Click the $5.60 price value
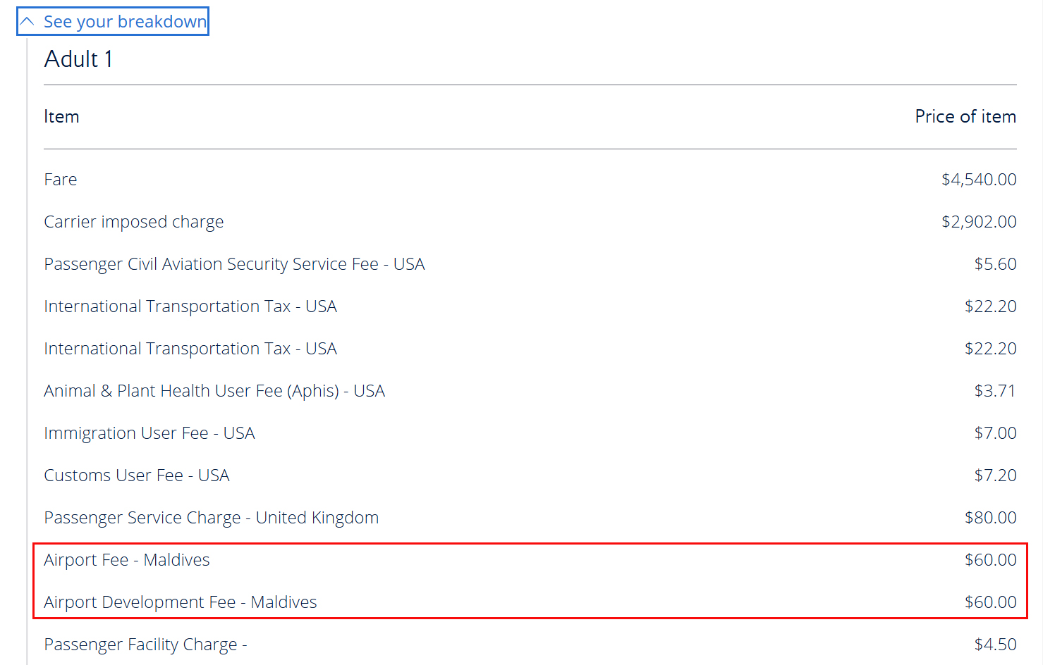Viewport: 1043px width, 665px height. point(995,264)
